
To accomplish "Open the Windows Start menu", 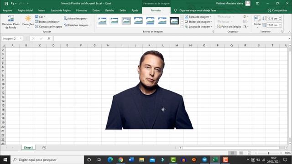I will coord(5,160).
